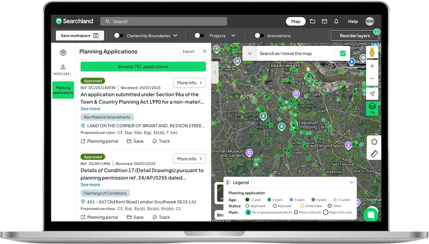Click location pin of Briant and Besson address
The image size is (429, 244).
[83, 126]
